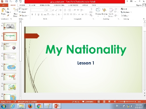The image size is (146, 109).
Task: Switch to the REVIEW tab
Action: [85, 5]
